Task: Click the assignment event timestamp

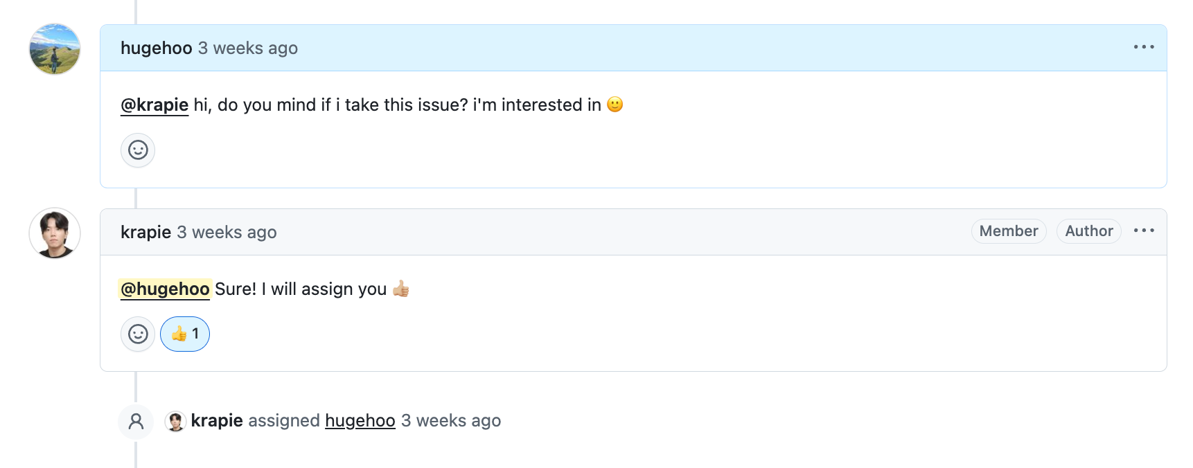Action: pos(451,421)
